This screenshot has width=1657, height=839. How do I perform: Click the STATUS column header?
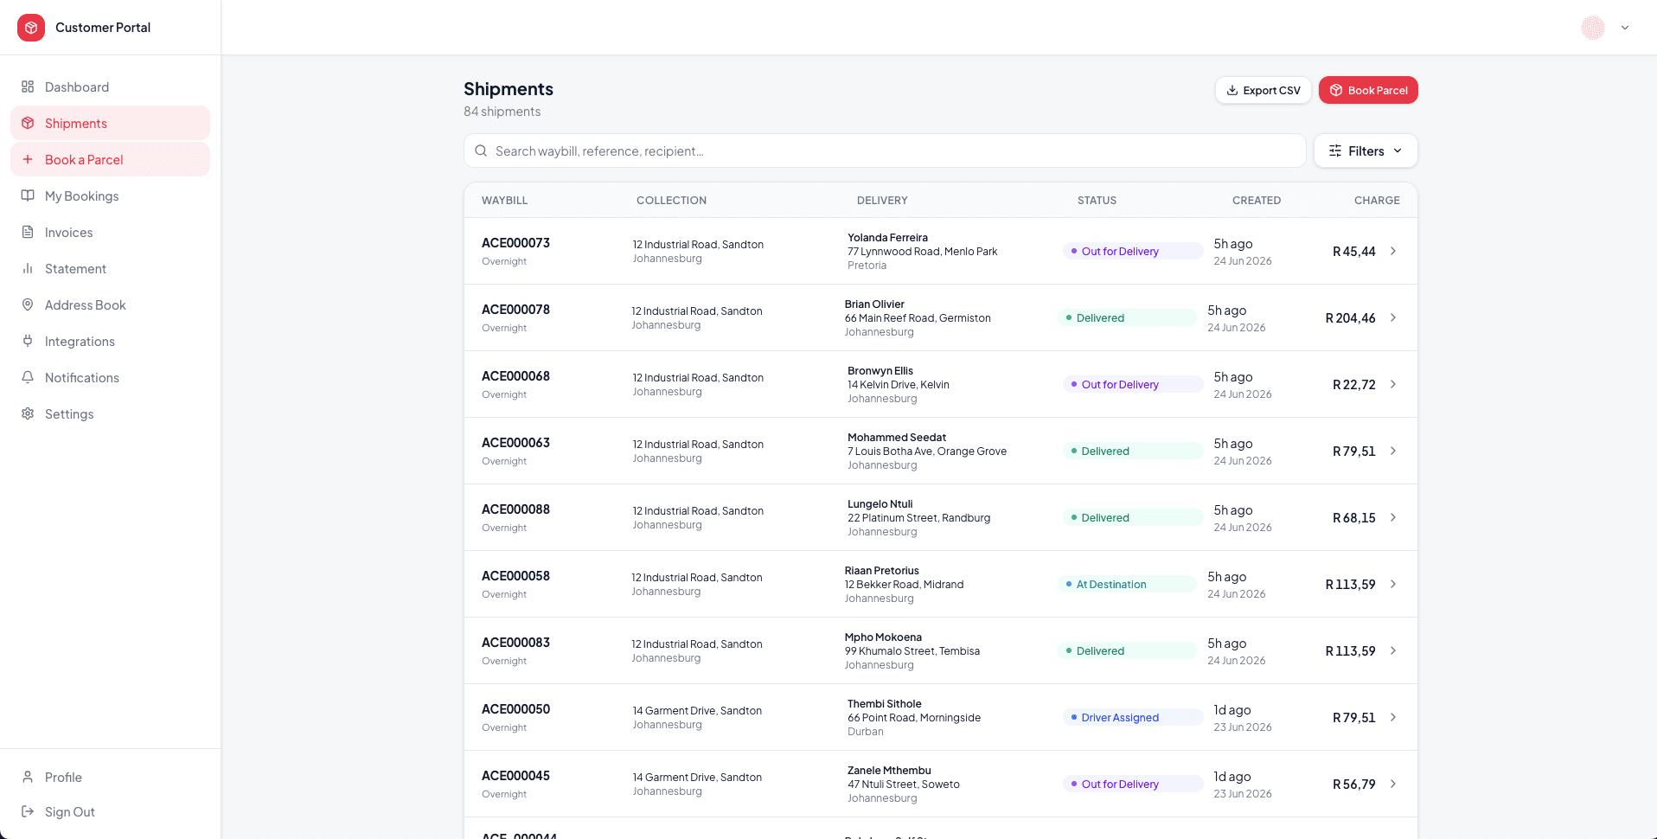click(1097, 200)
